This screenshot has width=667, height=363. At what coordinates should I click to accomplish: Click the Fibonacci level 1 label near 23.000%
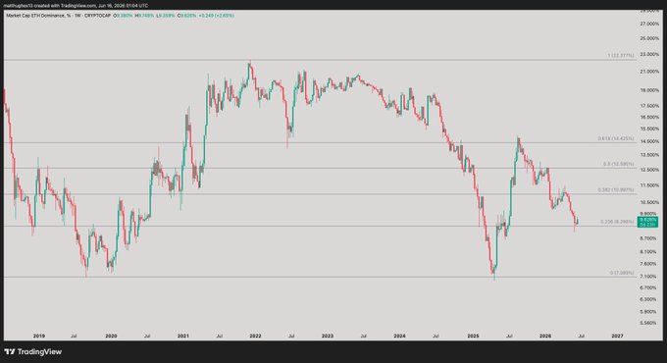coord(621,55)
